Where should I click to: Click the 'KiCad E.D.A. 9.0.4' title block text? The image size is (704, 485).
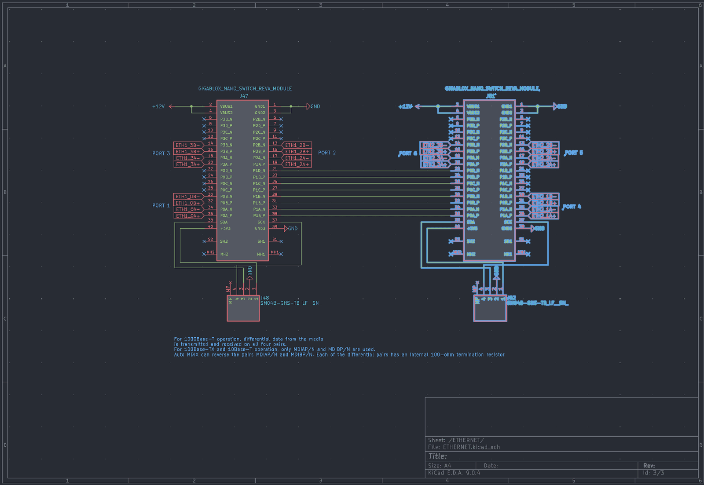point(454,473)
